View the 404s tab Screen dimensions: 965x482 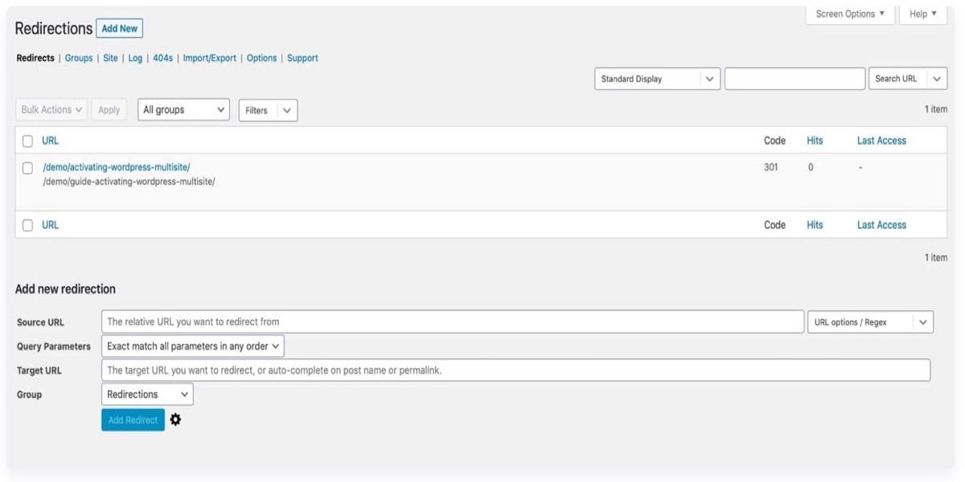(163, 58)
